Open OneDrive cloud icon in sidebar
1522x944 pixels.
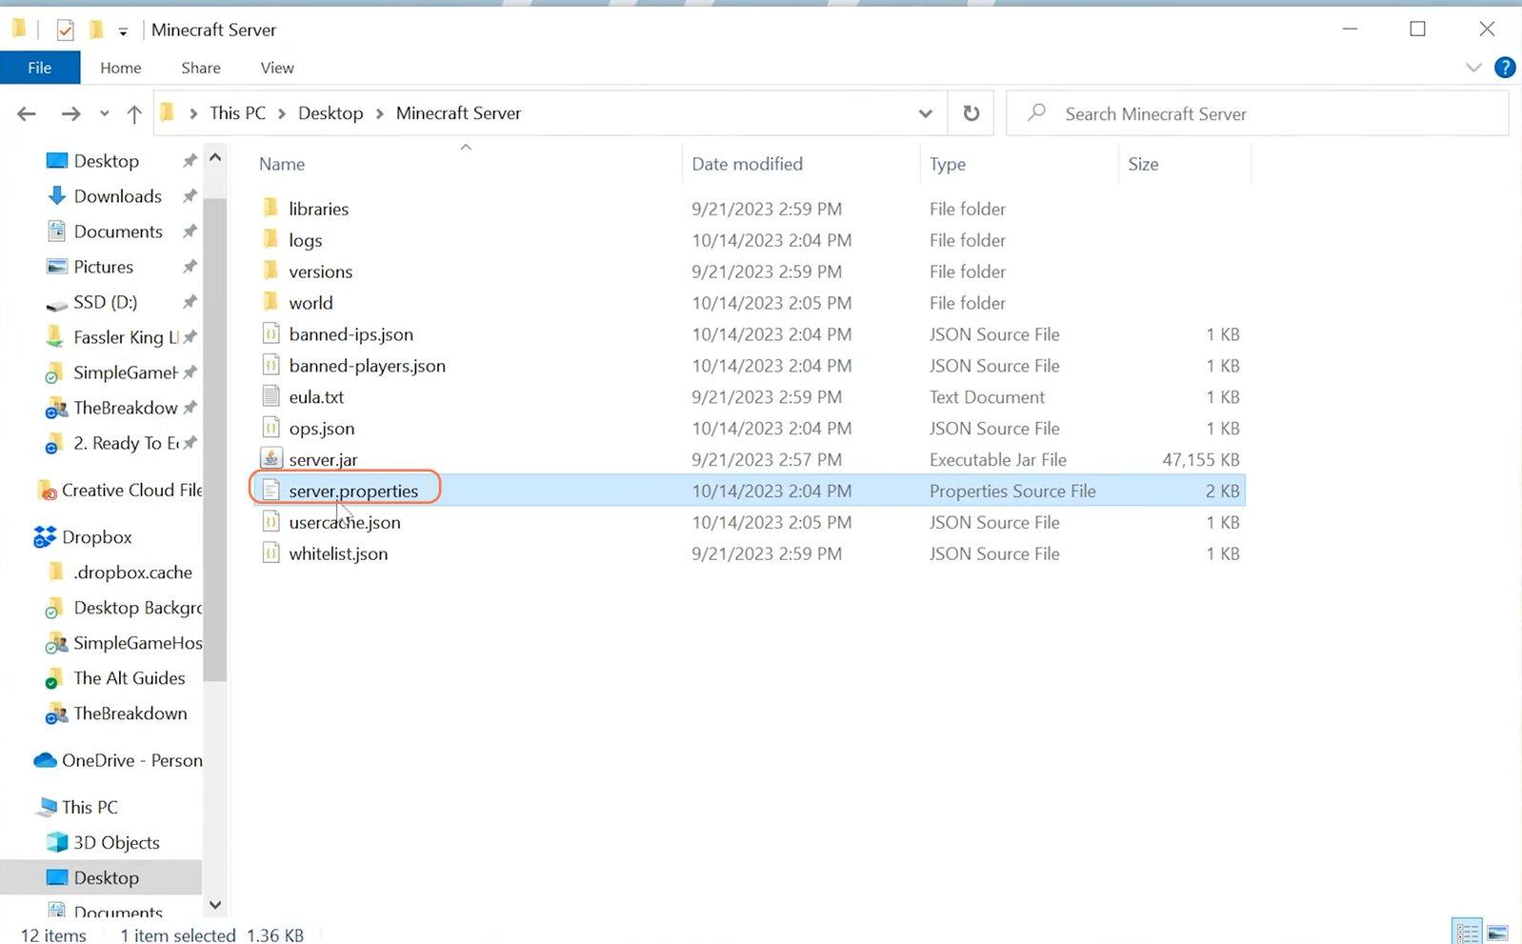(45, 760)
